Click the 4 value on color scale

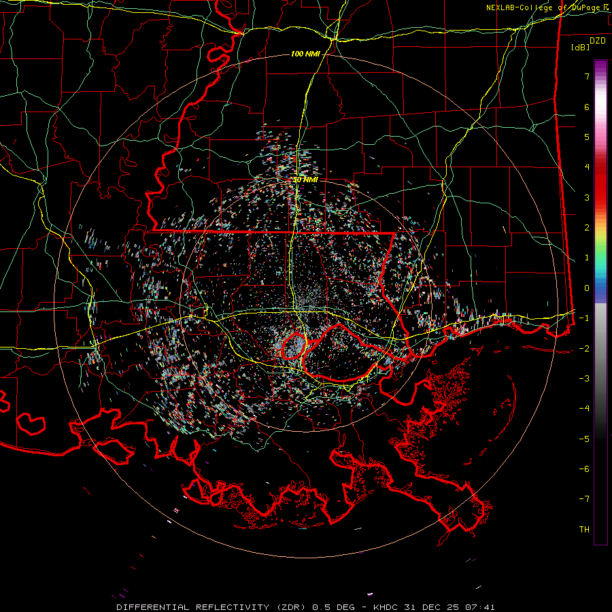click(587, 167)
